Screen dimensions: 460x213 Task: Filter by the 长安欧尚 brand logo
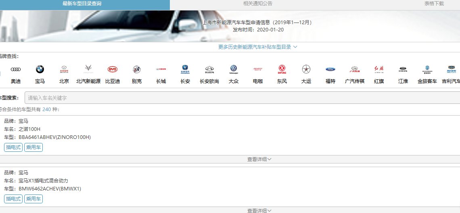pos(209,69)
